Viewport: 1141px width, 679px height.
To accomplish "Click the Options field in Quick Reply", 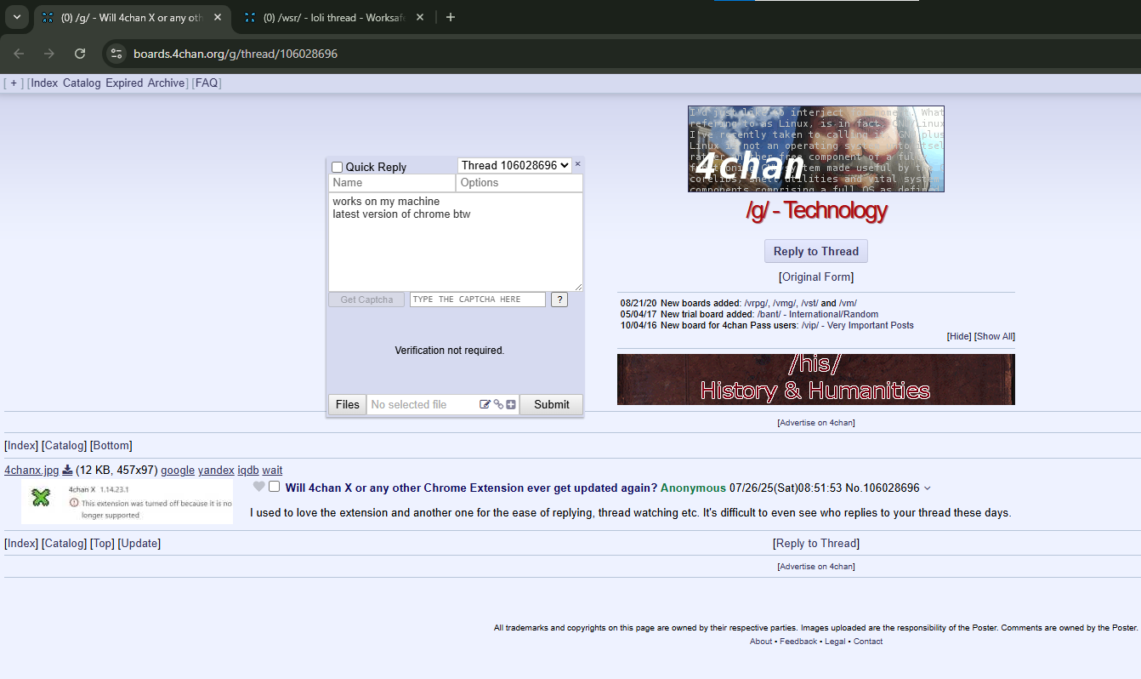I will 519,183.
